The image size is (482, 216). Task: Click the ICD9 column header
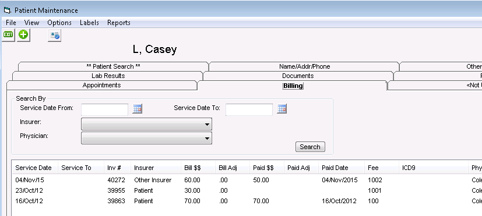coord(434,168)
